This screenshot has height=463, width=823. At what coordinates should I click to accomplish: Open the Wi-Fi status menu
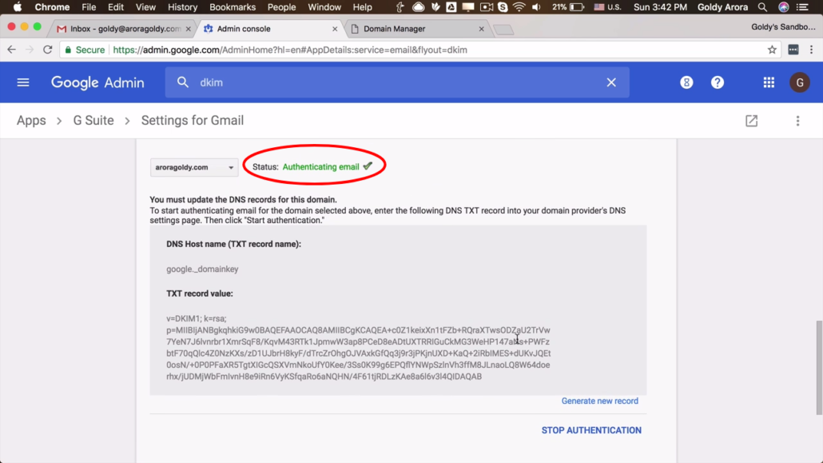click(519, 7)
